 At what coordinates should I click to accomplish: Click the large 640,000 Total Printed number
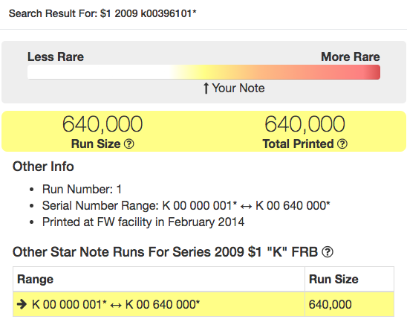pyautogui.click(x=305, y=124)
